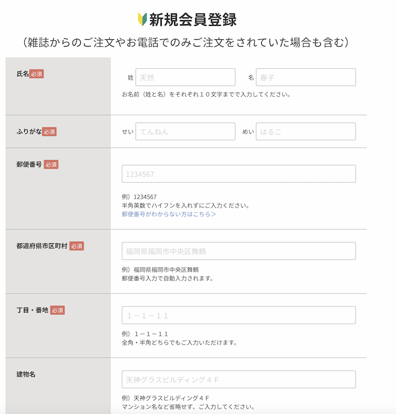This screenshot has width=396, height=414.
Task: Focus the 名 given name input field
Action: [306, 77]
